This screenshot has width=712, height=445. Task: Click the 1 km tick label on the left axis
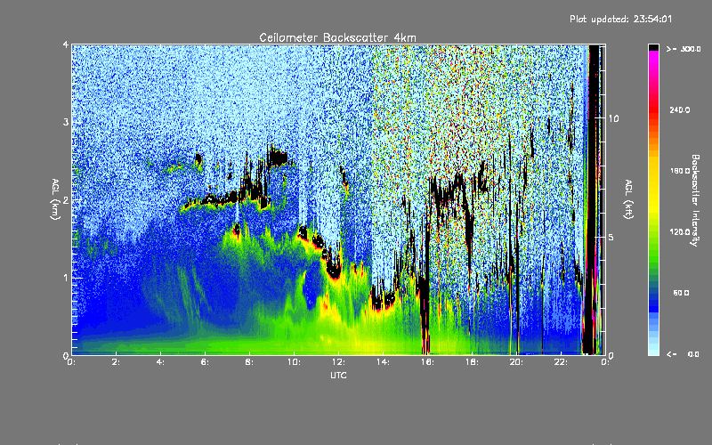[x=66, y=278]
